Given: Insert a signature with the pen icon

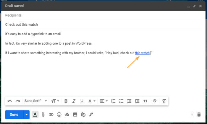Looking at the screenshot, I should [x=91, y=115].
